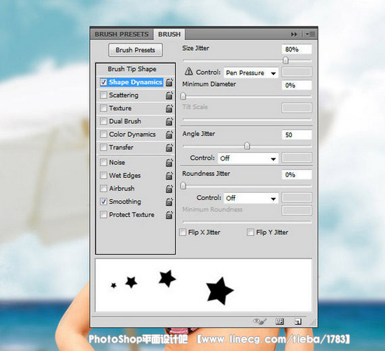
Task: Select Brush Tip Shape in list
Action: click(x=132, y=69)
